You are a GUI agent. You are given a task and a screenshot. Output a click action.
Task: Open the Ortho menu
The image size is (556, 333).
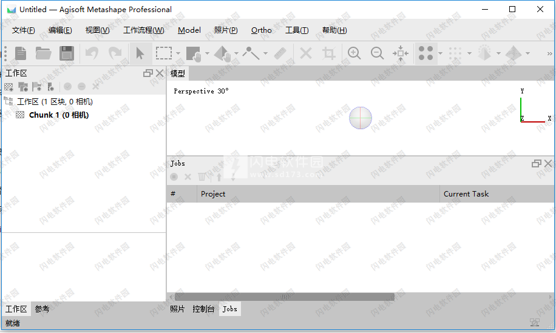(262, 30)
